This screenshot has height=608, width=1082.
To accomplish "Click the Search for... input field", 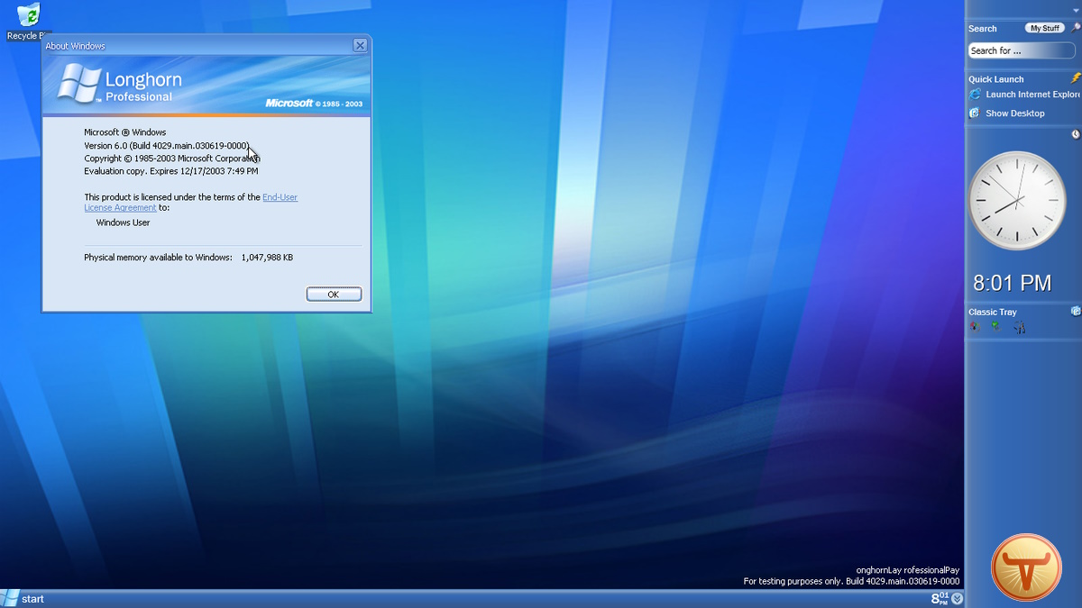I will (1022, 51).
